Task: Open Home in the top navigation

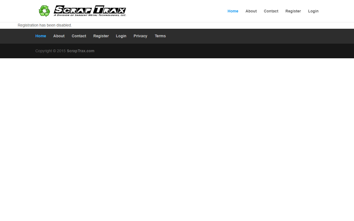Action: coord(233,11)
